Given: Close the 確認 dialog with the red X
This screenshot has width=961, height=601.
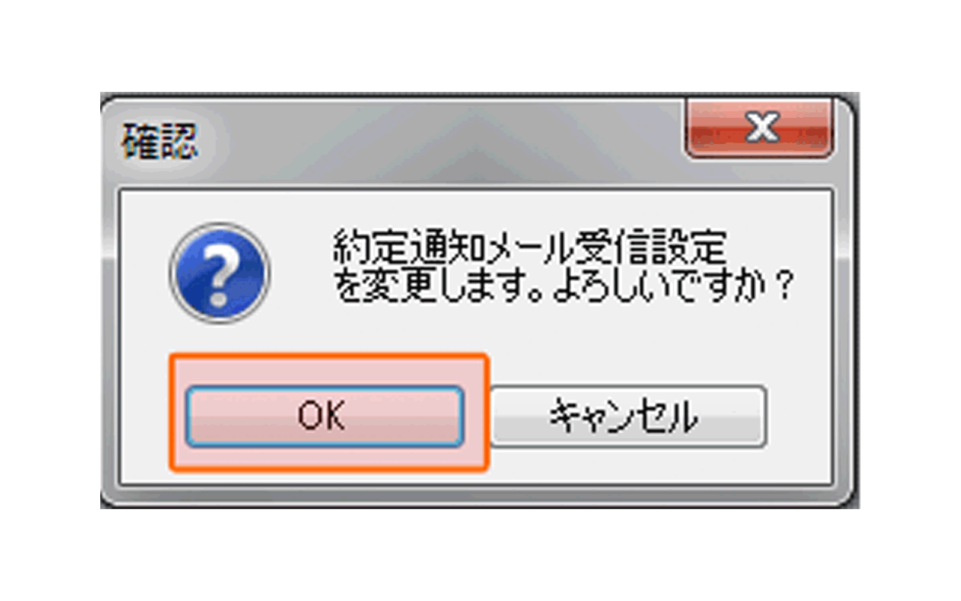Looking at the screenshot, I should 759,128.
